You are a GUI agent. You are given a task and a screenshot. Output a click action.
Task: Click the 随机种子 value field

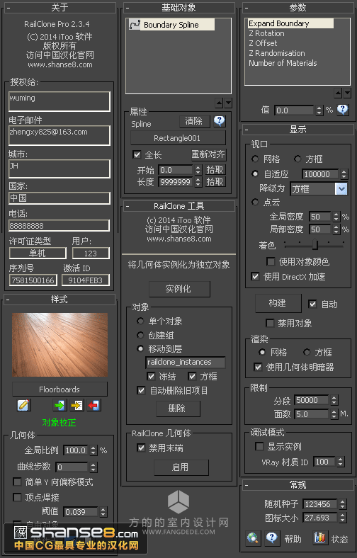click(x=319, y=504)
